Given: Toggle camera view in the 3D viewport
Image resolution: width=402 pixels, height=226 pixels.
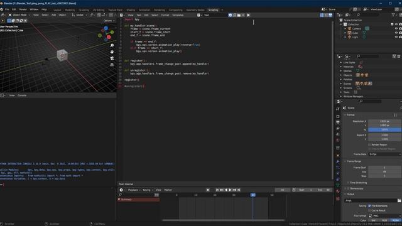Looking at the screenshot, I should coord(112,58).
